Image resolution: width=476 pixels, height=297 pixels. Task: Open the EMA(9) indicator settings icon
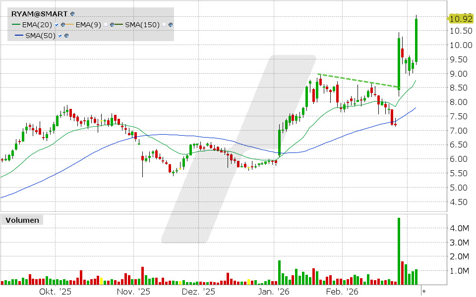click(112, 25)
